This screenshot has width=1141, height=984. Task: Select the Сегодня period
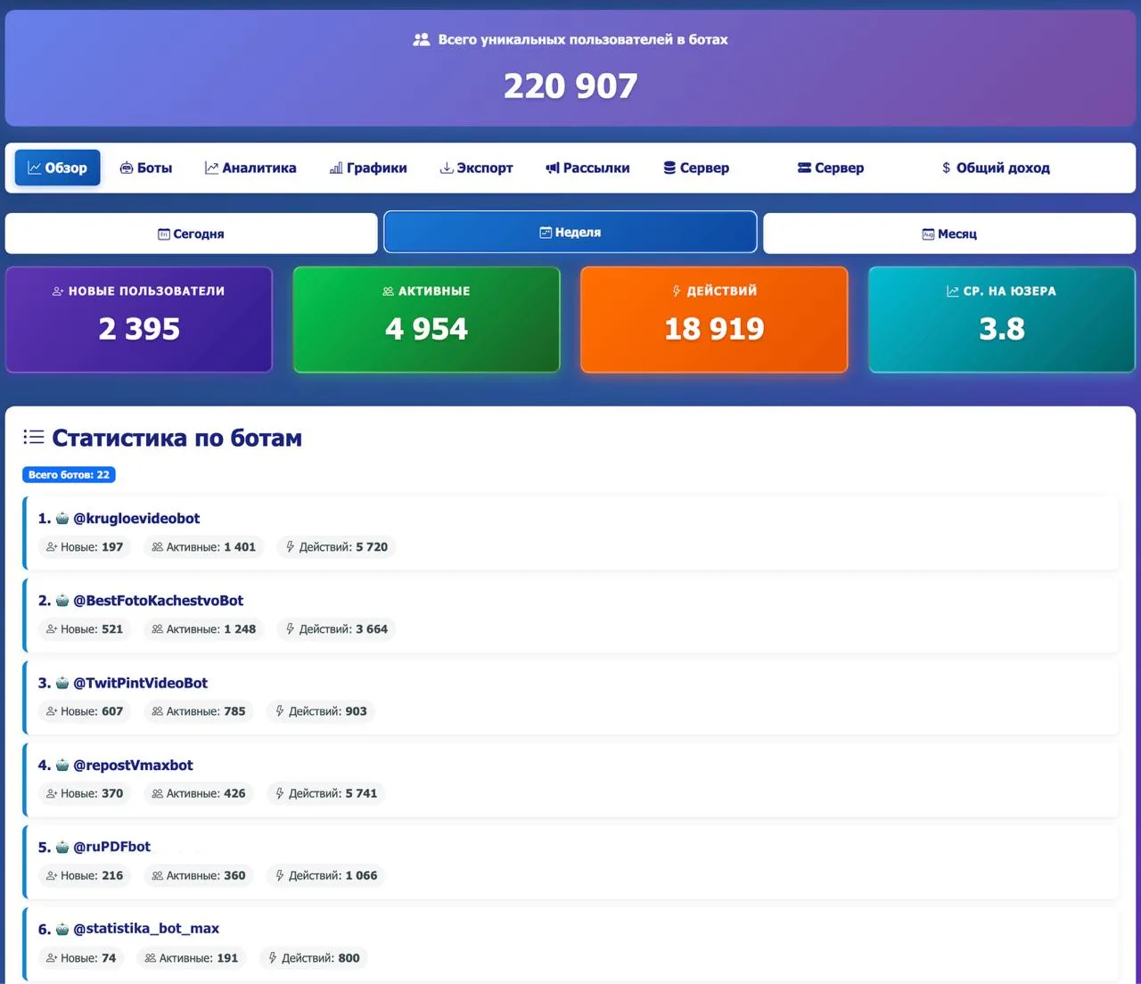coord(192,234)
